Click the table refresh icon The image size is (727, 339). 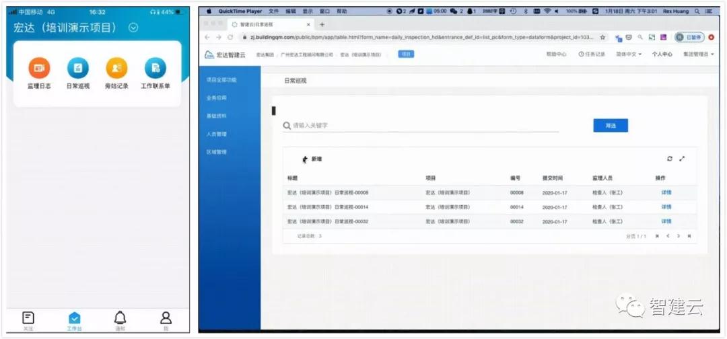pos(670,159)
